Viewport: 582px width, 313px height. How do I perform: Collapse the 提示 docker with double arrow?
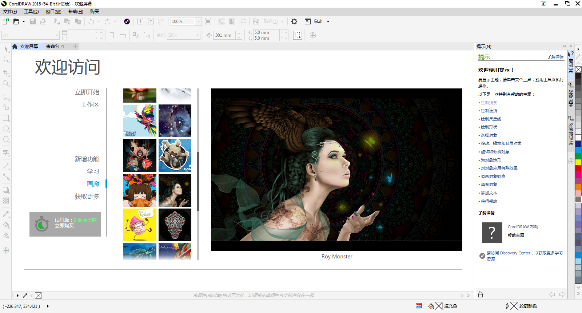click(565, 46)
